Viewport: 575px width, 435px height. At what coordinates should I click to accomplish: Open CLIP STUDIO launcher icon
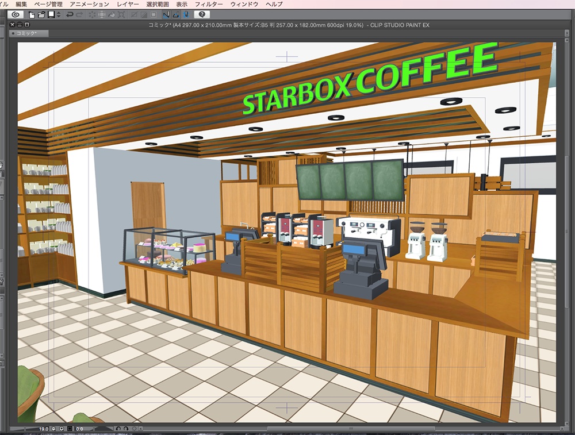16,15
